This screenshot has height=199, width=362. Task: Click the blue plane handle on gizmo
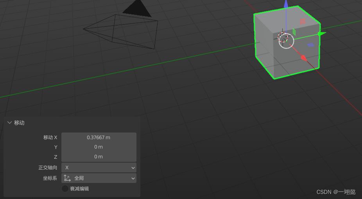tap(311, 45)
